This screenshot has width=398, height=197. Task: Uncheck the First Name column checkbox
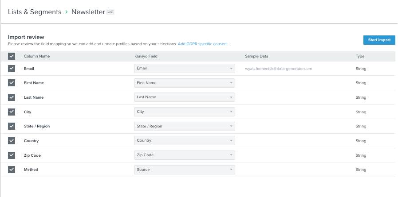click(x=12, y=83)
